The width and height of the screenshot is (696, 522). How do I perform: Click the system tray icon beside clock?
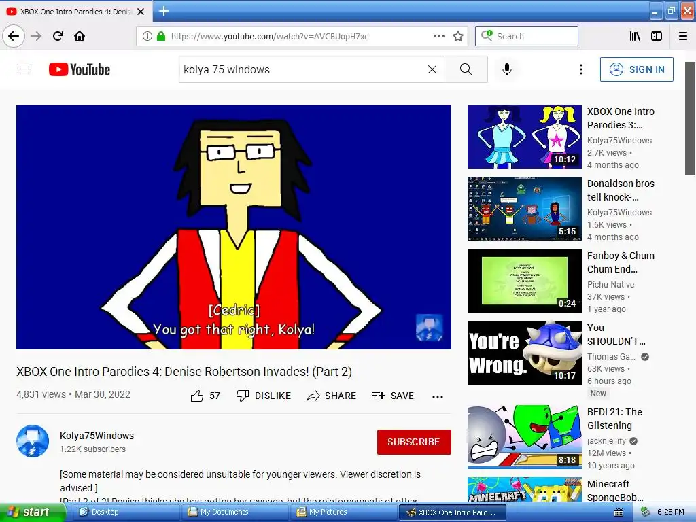click(x=646, y=512)
